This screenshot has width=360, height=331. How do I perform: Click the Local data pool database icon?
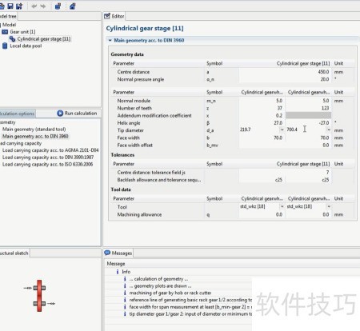(5, 46)
